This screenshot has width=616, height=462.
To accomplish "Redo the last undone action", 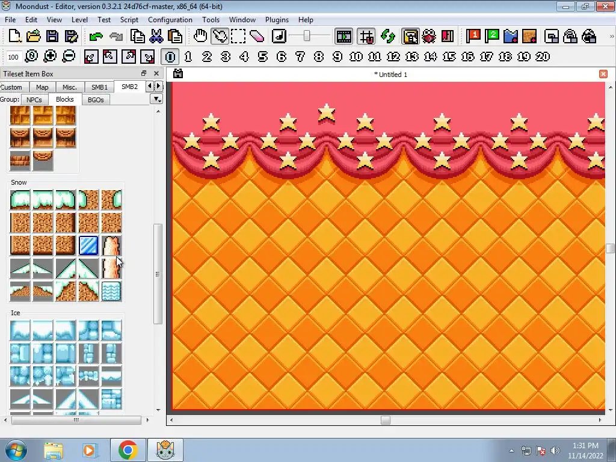I will [x=116, y=37].
